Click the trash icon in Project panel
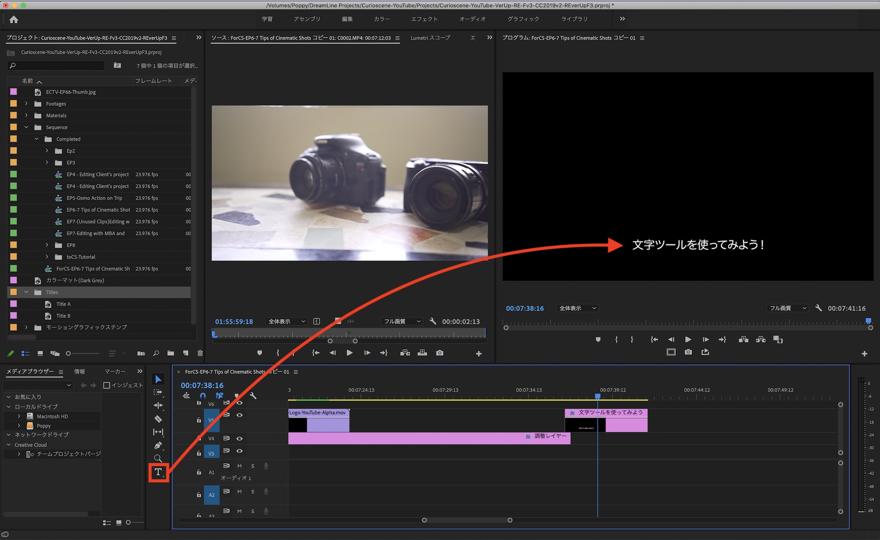The height and width of the screenshot is (540, 880). point(200,353)
